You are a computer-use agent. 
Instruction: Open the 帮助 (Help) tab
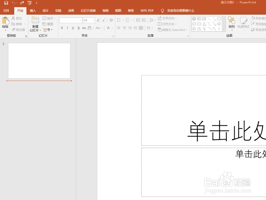pyautogui.click(x=131, y=11)
